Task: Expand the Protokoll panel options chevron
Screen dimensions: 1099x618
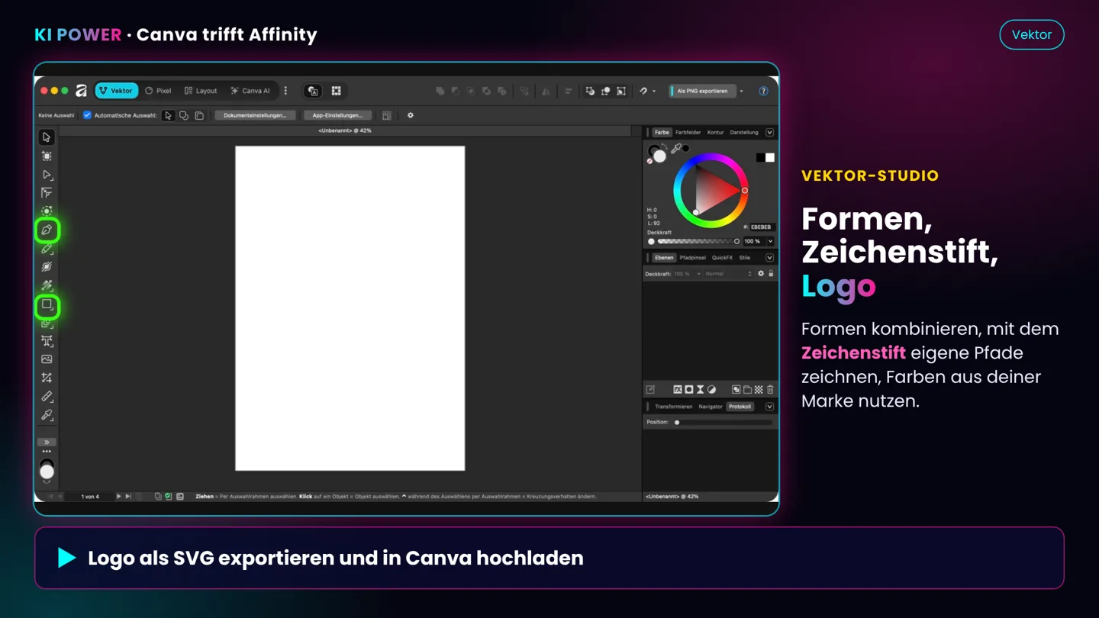Action: tap(769, 407)
